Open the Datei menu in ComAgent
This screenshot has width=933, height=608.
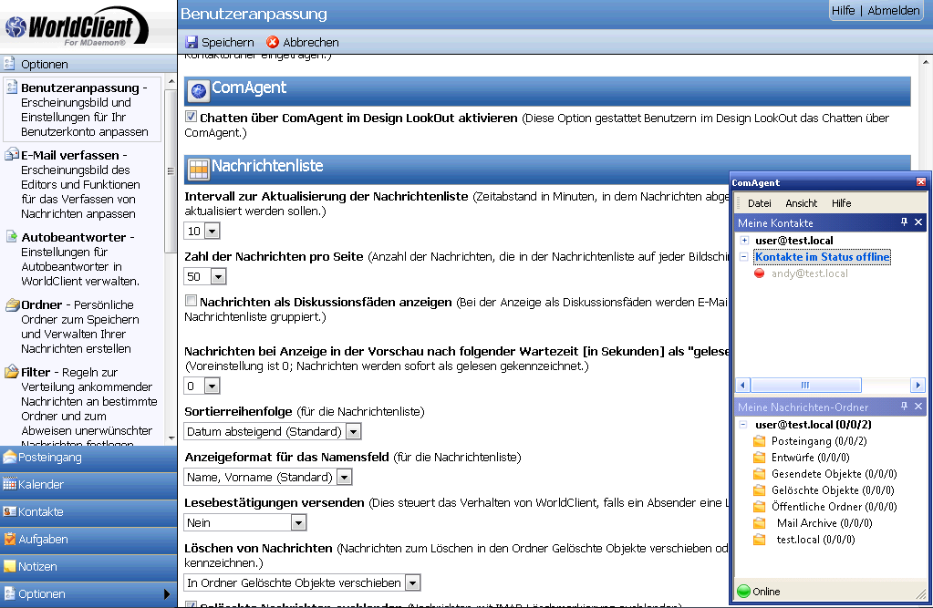click(x=759, y=203)
